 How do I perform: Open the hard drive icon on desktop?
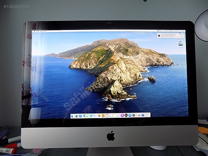point(181,44)
